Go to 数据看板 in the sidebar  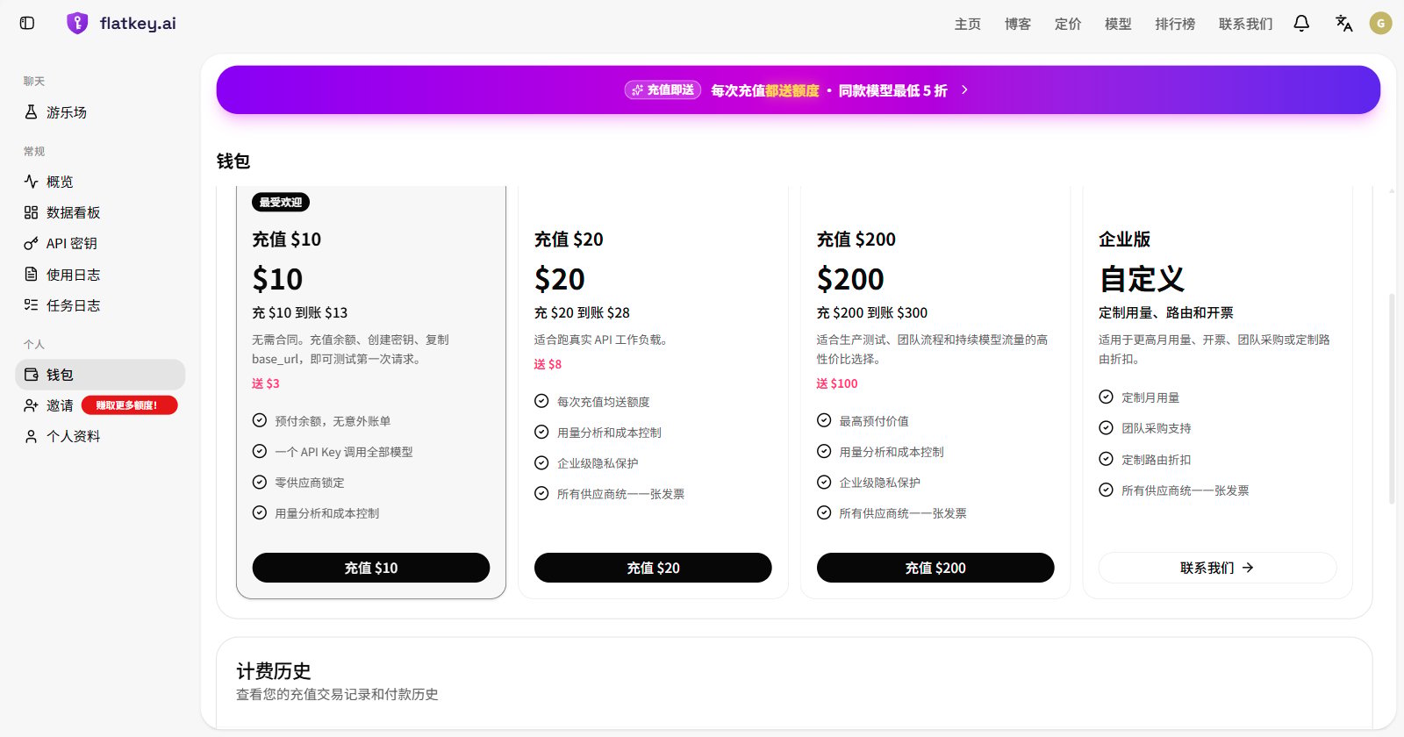[x=100, y=212]
